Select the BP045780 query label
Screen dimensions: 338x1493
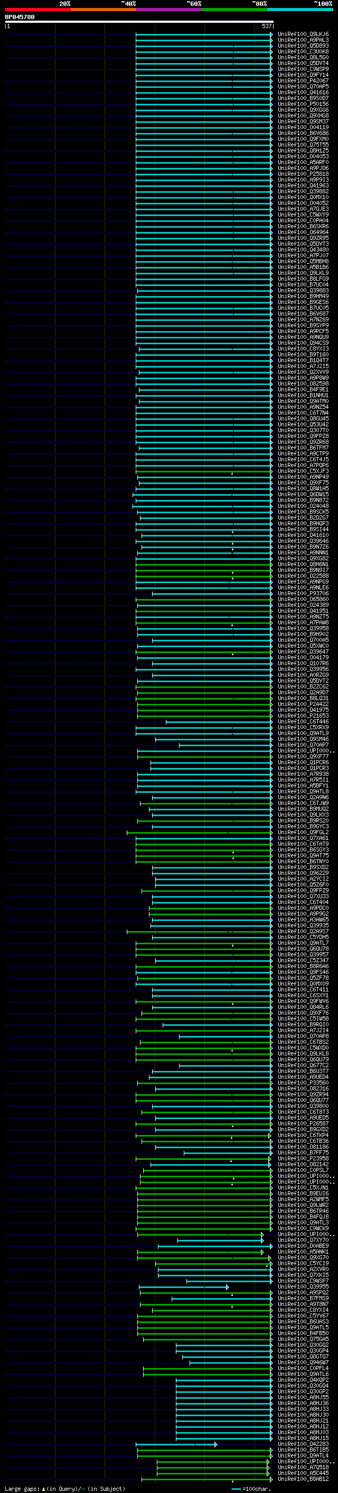coord(20,17)
